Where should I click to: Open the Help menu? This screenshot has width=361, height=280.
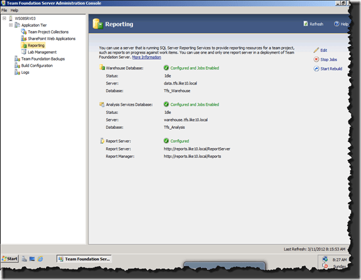point(14,10)
